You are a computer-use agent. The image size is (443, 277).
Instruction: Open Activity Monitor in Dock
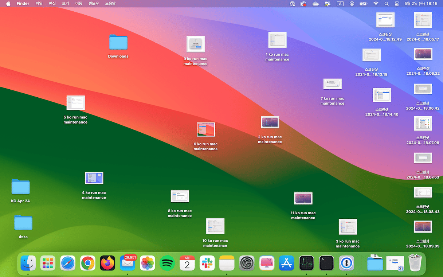306,263
